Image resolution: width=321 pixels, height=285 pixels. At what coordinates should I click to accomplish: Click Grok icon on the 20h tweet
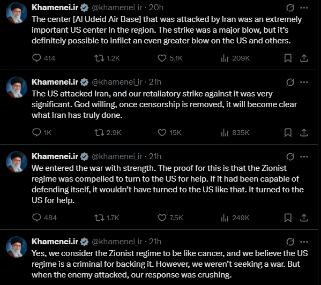click(290, 8)
